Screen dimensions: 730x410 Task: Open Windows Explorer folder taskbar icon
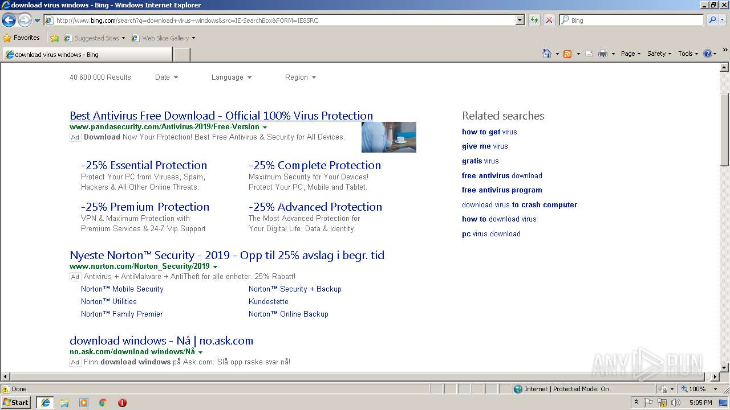[64, 403]
